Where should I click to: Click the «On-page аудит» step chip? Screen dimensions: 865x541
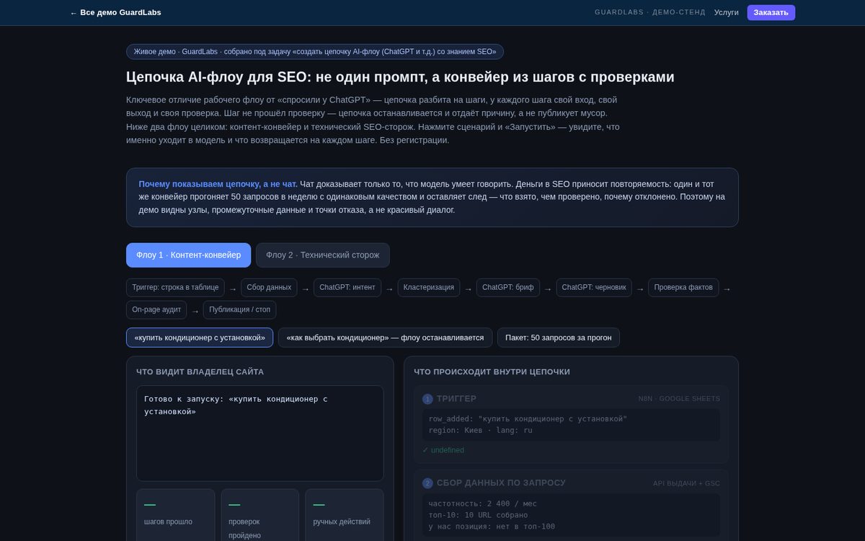(x=156, y=310)
